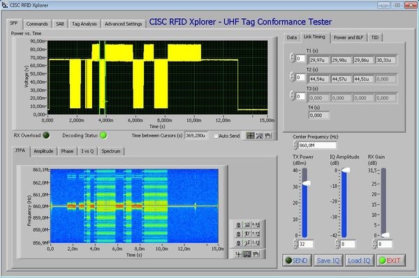
Task: Select the zoom tool for Power vs. Time graph
Action: [259, 136]
